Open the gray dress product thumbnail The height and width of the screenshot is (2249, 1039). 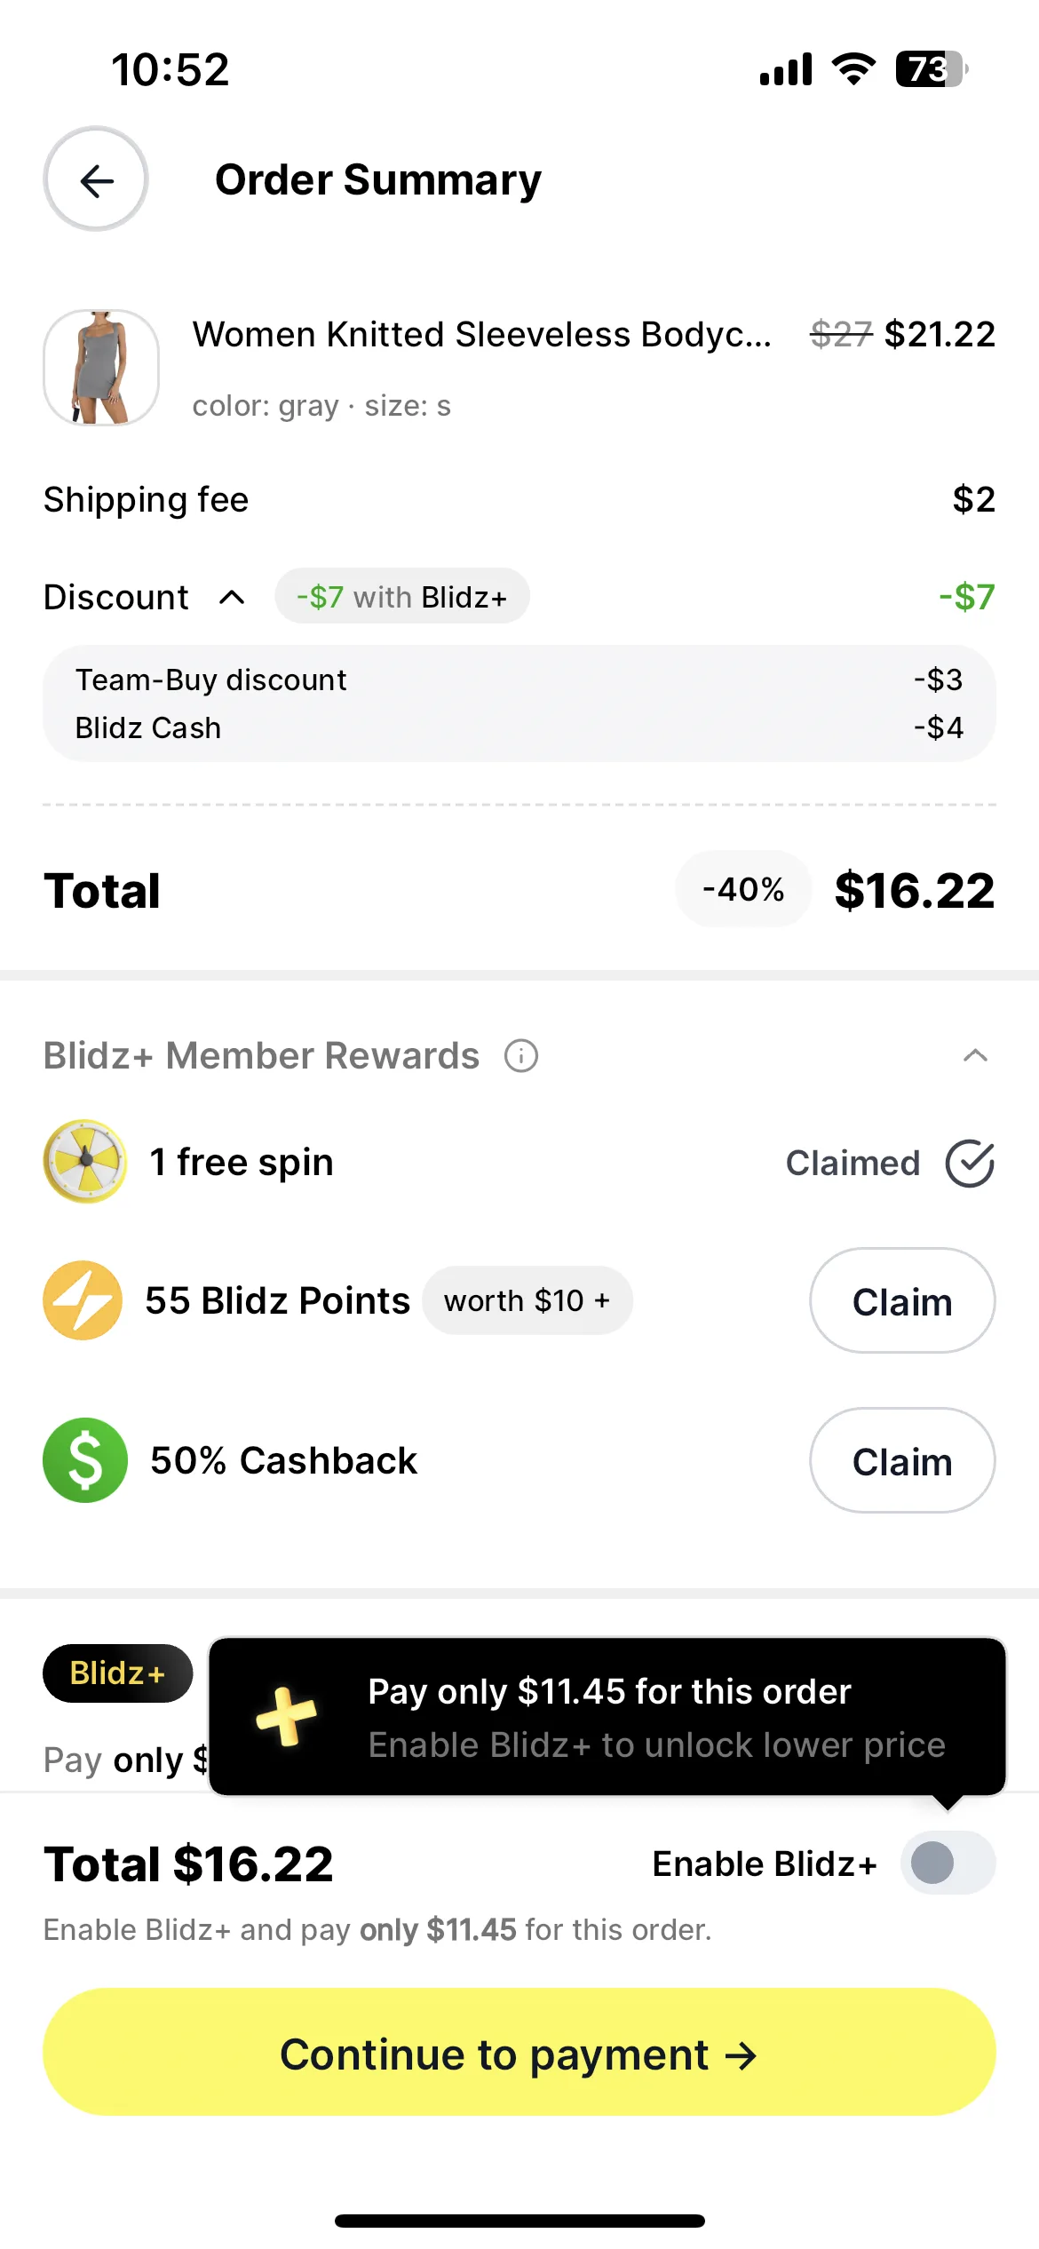click(101, 368)
